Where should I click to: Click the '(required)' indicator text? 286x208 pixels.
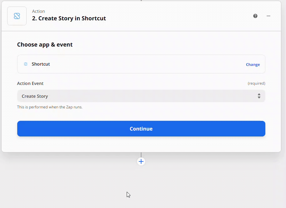tap(256, 83)
